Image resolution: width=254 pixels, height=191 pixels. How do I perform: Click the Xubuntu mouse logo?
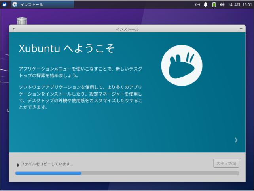tap(182, 66)
